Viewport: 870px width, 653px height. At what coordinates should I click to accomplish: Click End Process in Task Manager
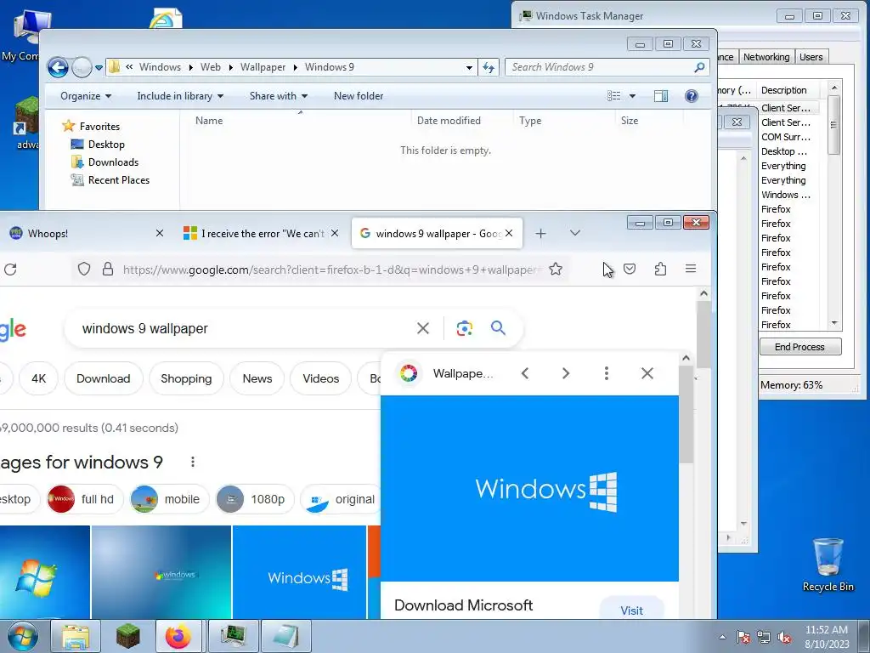(x=800, y=347)
